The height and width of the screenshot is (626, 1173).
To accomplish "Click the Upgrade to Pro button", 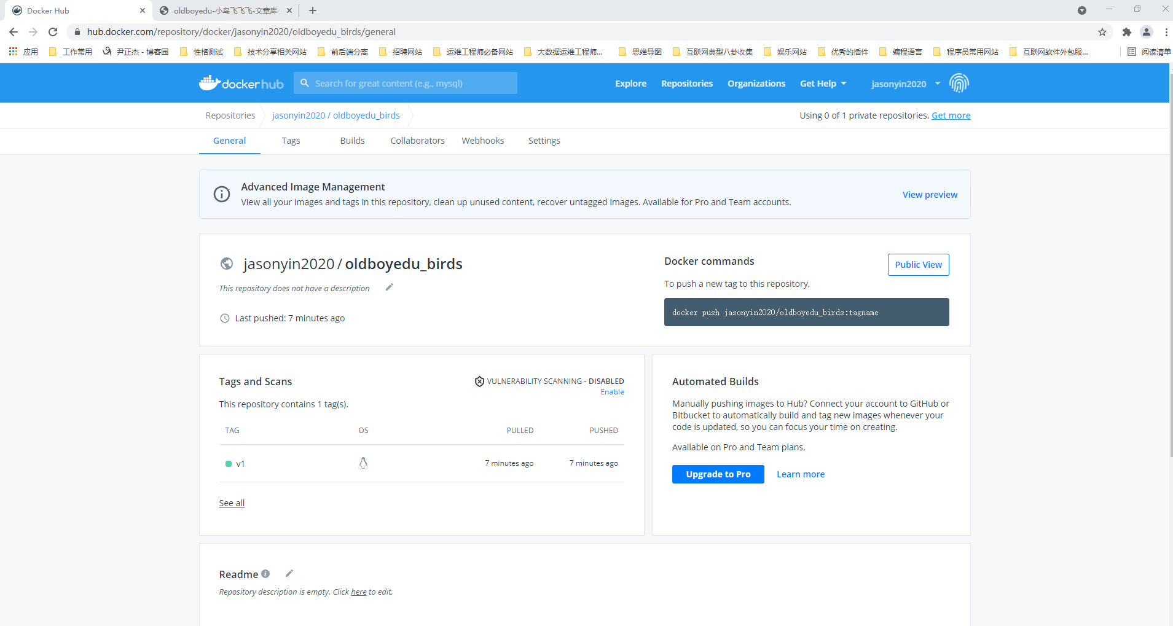I will pos(718,474).
